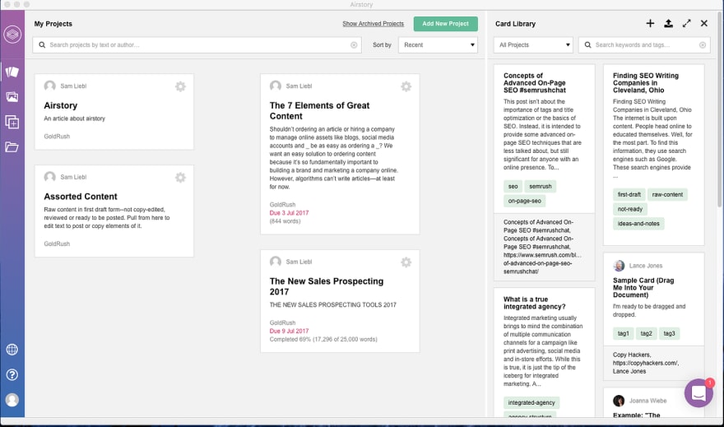The width and height of the screenshot is (724, 427).
Task: Click the Card Library vertical scrollbar
Action: (x=719, y=111)
